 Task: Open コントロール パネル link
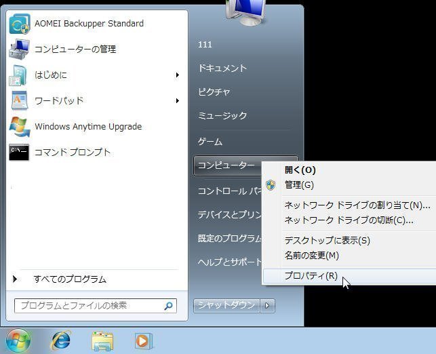click(x=230, y=191)
